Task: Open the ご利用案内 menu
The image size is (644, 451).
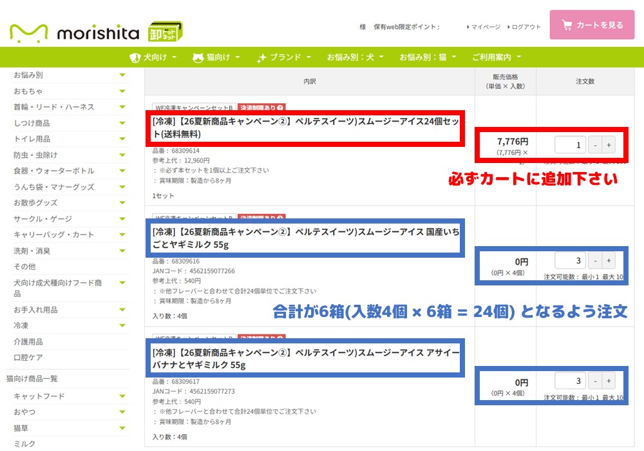Action: pyautogui.click(x=496, y=57)
